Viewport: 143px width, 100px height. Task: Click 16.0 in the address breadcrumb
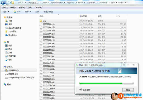(x=113, y=3)
